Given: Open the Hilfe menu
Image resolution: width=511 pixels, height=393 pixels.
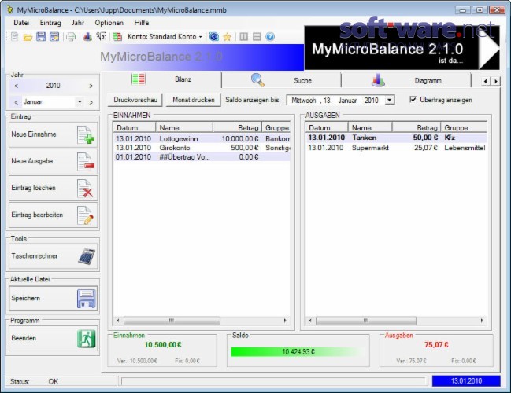Looking at the screenshot, I should pyautogui.click(x=142, y=23).
